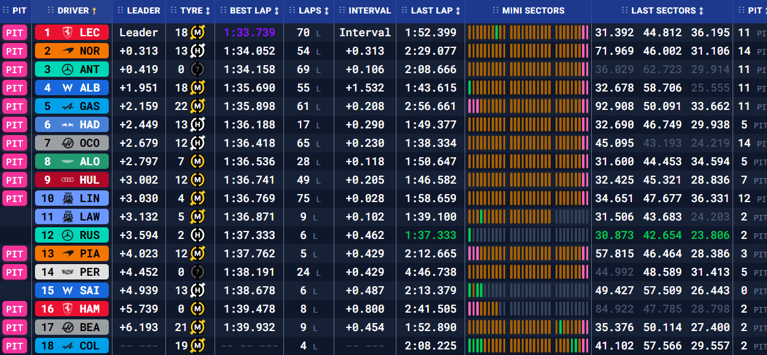Click the LAPS column header label

coord(310,10)
